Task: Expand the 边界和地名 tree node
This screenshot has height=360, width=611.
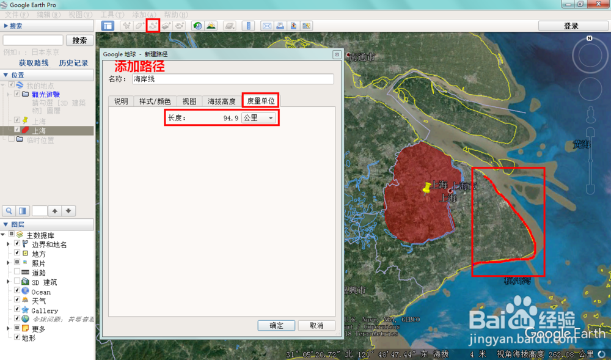Action: coord(8,244)
